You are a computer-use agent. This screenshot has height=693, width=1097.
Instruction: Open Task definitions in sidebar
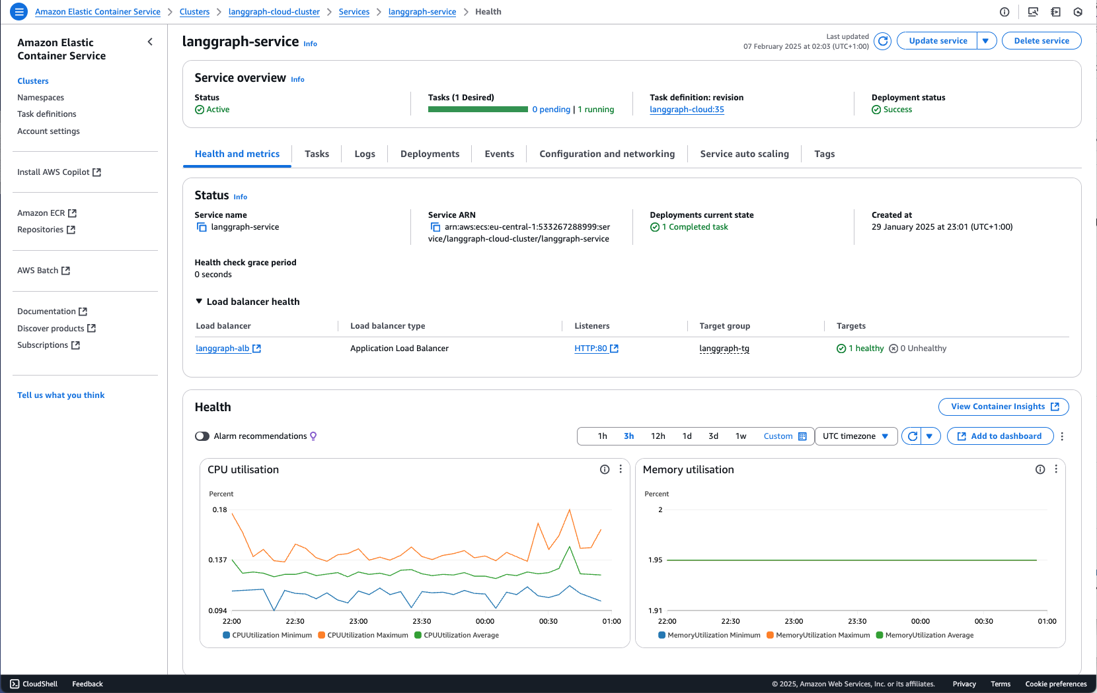(x=47, y=114)
